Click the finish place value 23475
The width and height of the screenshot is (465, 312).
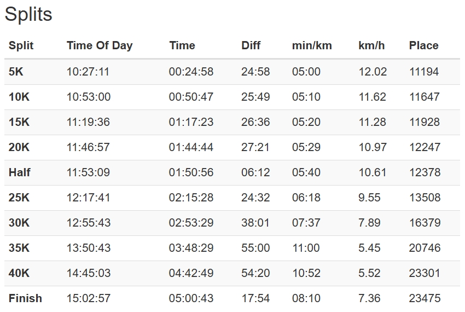point(425,298)
